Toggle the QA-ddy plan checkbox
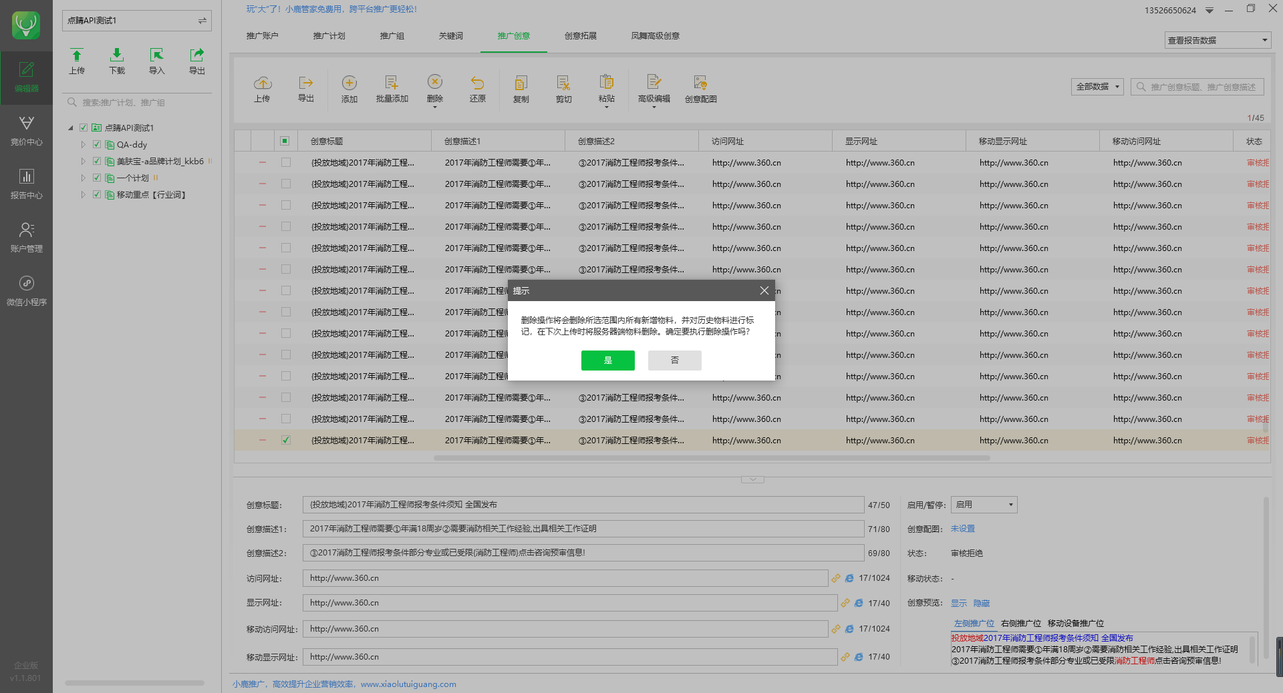1283x693 pixels. pyautogui.click(x=97, y=144)
